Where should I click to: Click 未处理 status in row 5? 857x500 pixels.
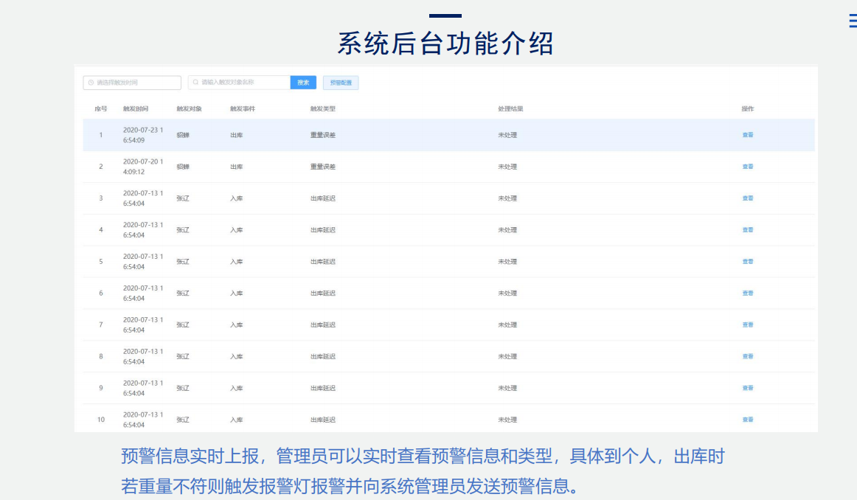point(507,262)
